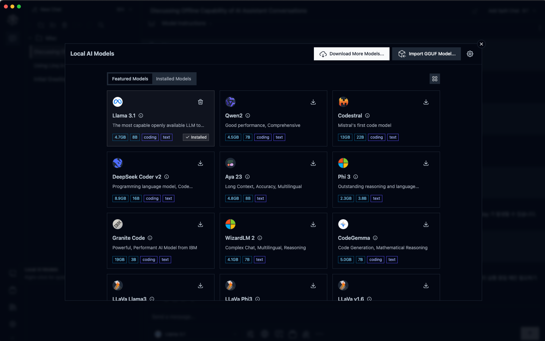Click the CodeGemma logo
Screen dimensions: 545x341
343,224
